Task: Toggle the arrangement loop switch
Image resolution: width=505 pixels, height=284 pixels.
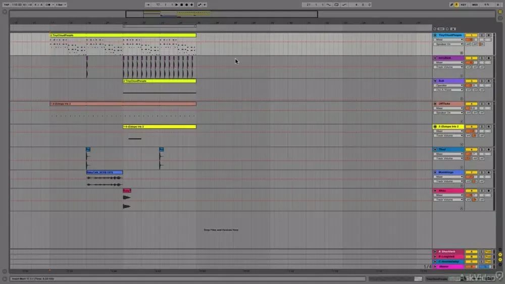Action: [336, 5]
